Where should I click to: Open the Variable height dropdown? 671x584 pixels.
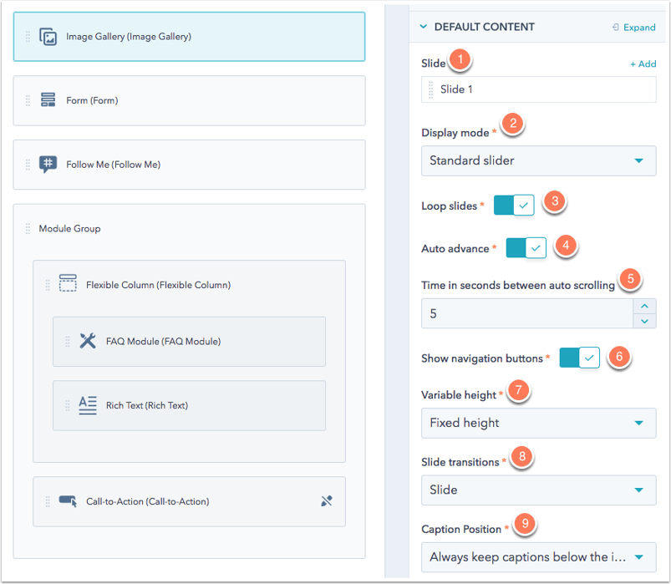point(538,423)
